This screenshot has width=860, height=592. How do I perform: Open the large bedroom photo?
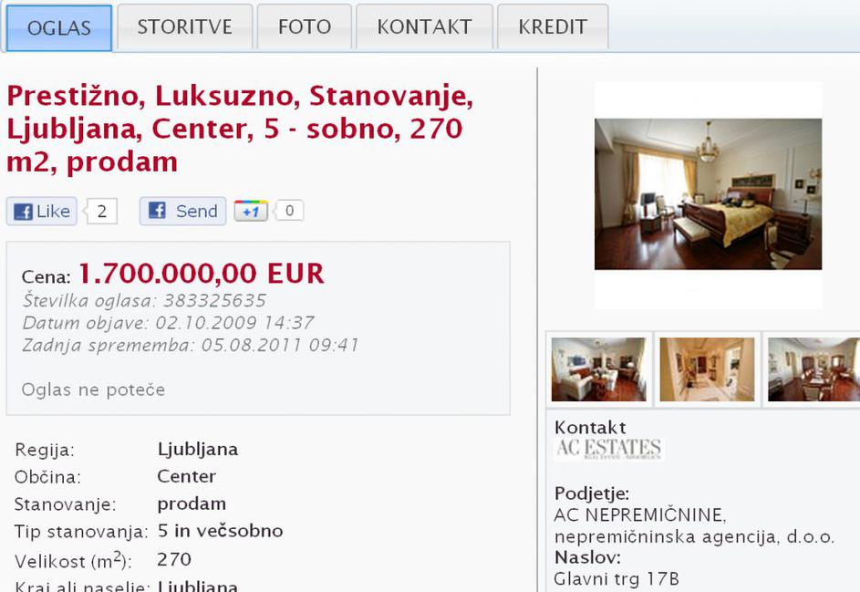click(708, 194)
